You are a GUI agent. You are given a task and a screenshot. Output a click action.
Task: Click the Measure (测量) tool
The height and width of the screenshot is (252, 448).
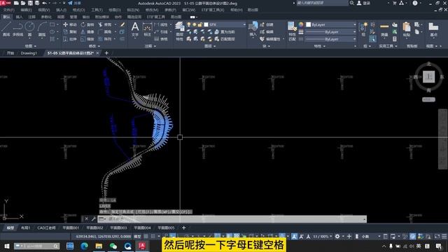coord(384,29)
